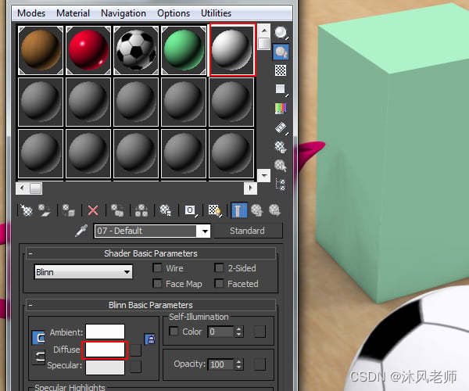This screenshot has width=469, height=391.
Task: Click sample slots vertical scroll down arrow
Action: (264, 175)
